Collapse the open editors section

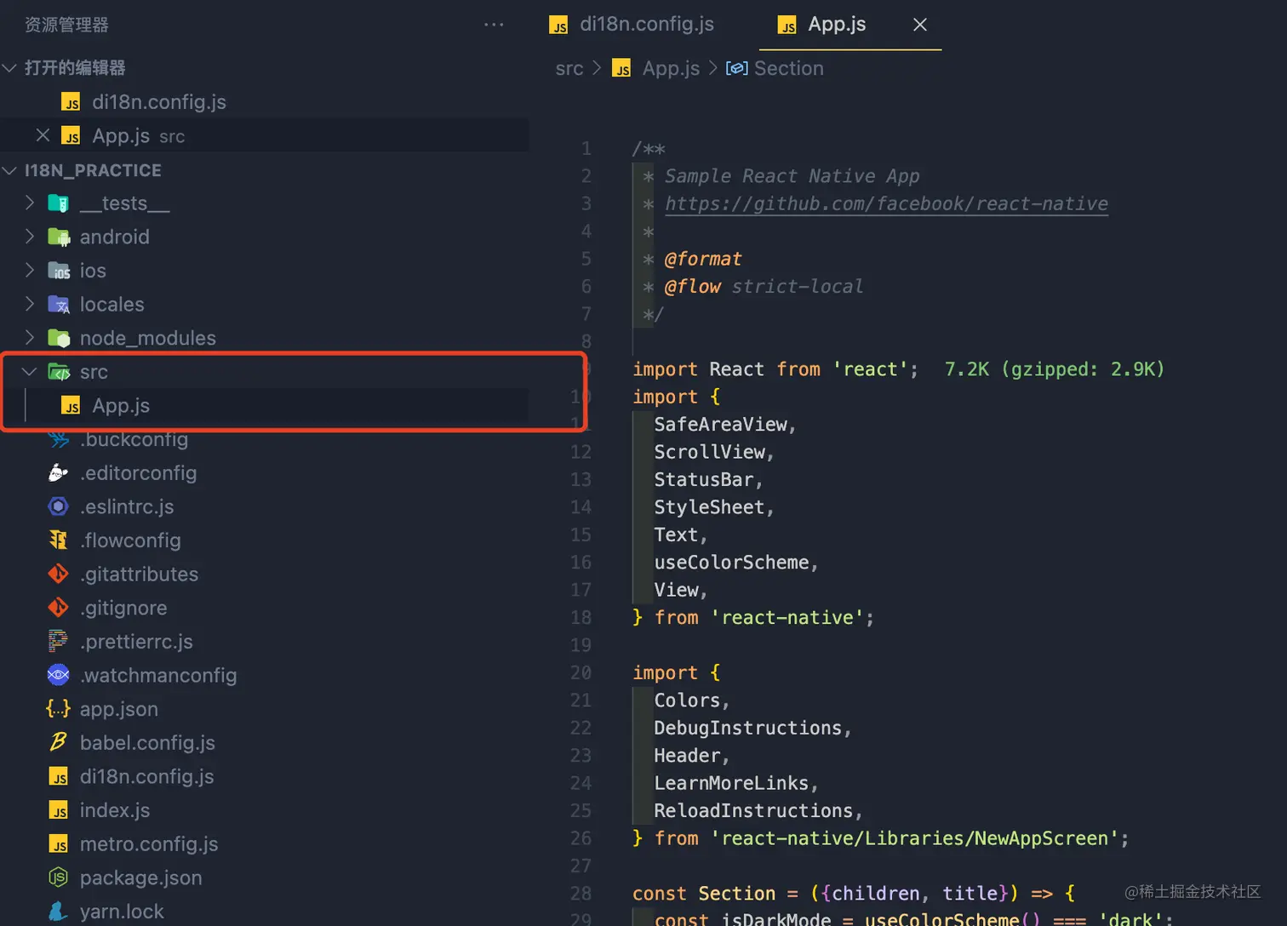pyautogui.click(x=10, y=68)
